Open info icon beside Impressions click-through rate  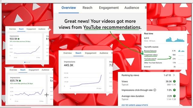[x=155, y=90]
